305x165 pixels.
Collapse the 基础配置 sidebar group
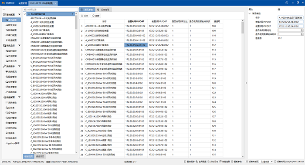[x=19, y=14]
